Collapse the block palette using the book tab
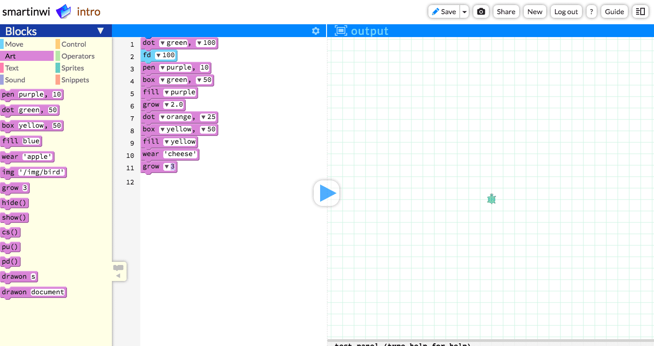Viewport: 654px width, 346px height. point(119,271)
